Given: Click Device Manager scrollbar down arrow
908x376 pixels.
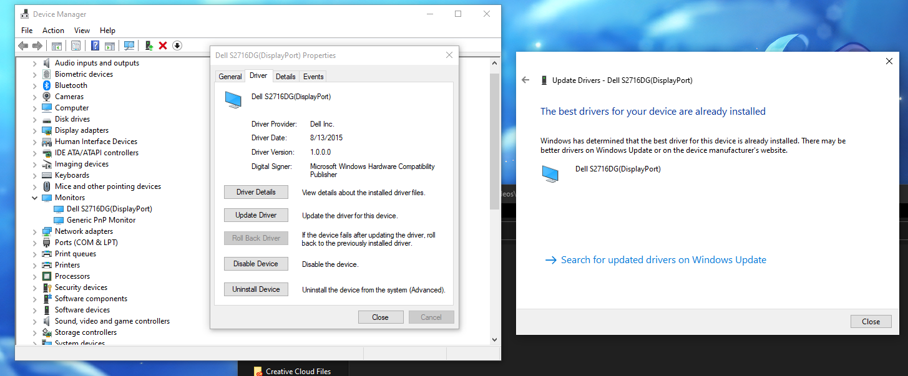Looking at the screenshot, I should pos(495,340).
